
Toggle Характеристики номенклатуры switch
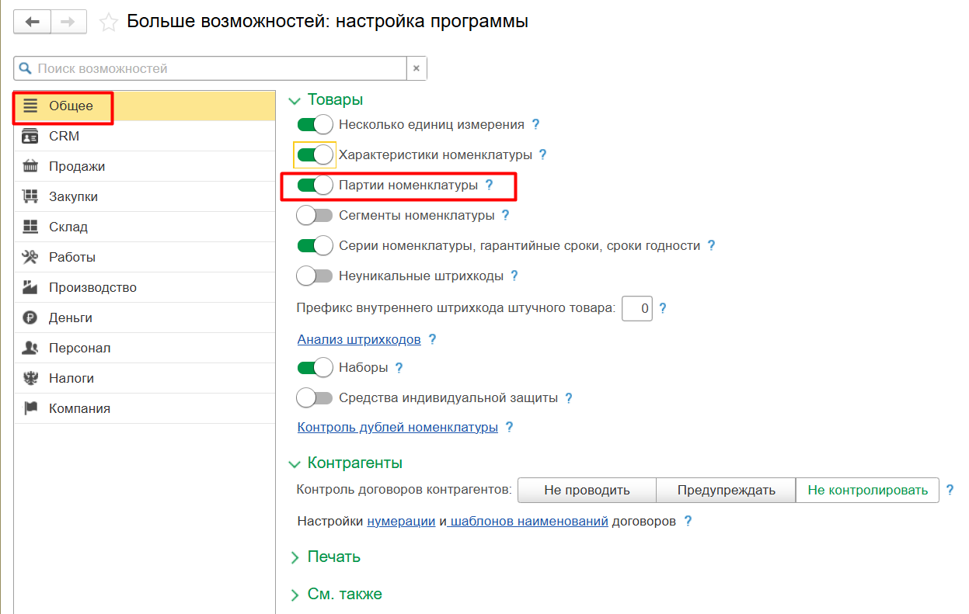[x=315, y=154]
